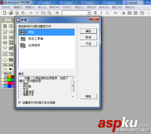Click the Cut scissors icon
Viewport: 151px width, 134px height.
point(37,13)
